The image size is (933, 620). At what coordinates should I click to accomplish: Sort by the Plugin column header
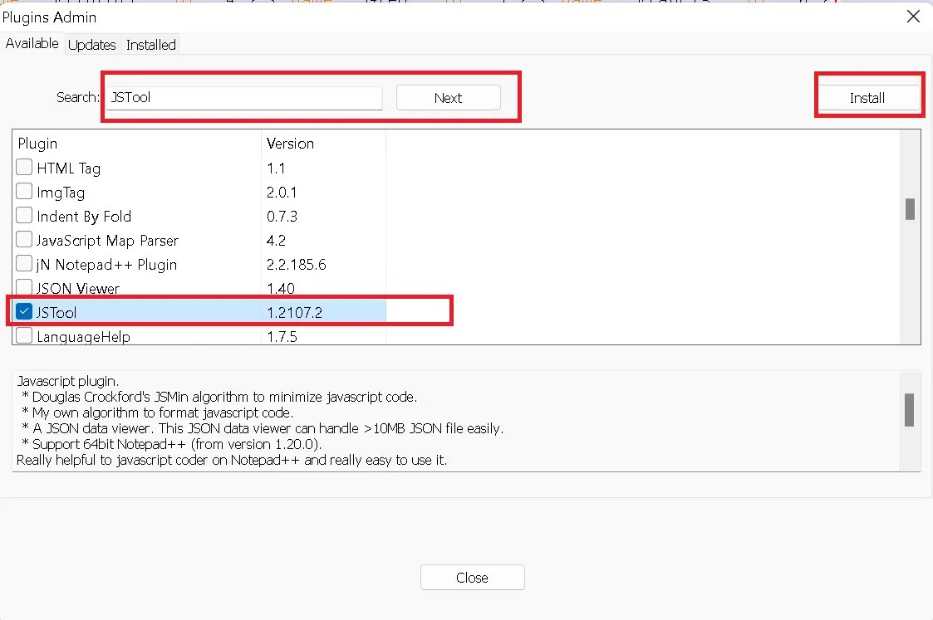tap(37, 144)
